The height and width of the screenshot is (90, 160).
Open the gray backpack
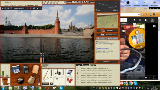click(25, 69)
